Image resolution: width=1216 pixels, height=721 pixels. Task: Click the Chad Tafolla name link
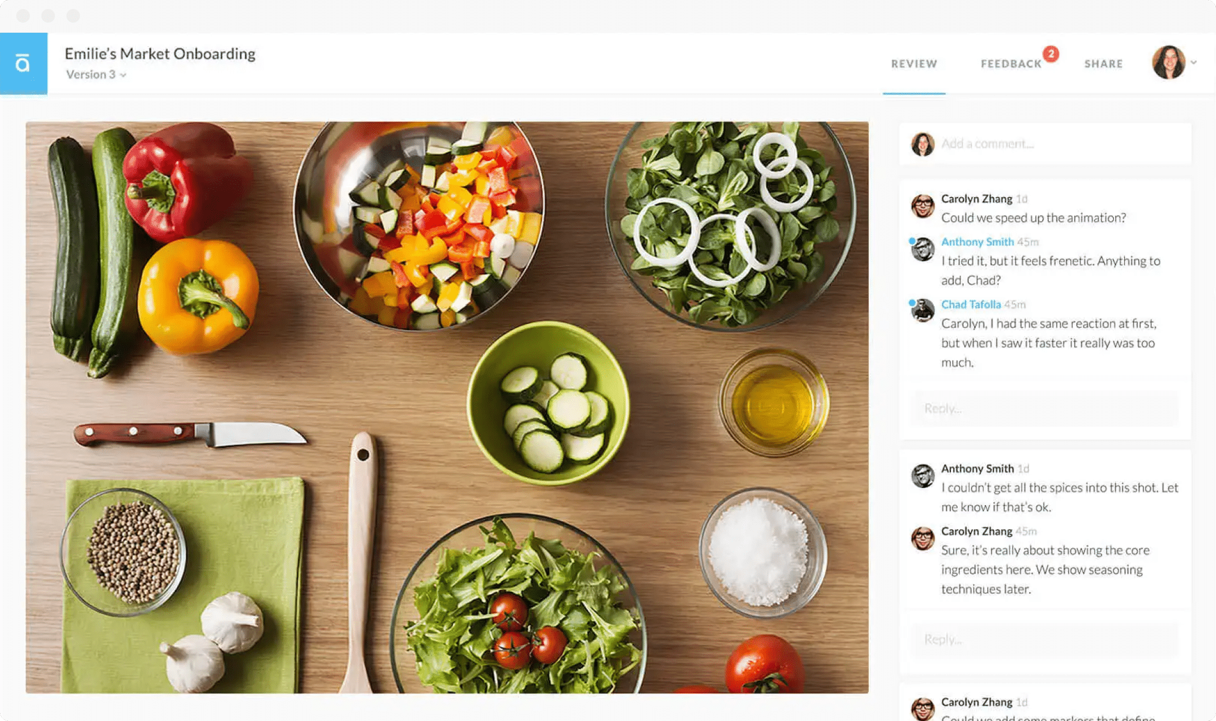971,304
